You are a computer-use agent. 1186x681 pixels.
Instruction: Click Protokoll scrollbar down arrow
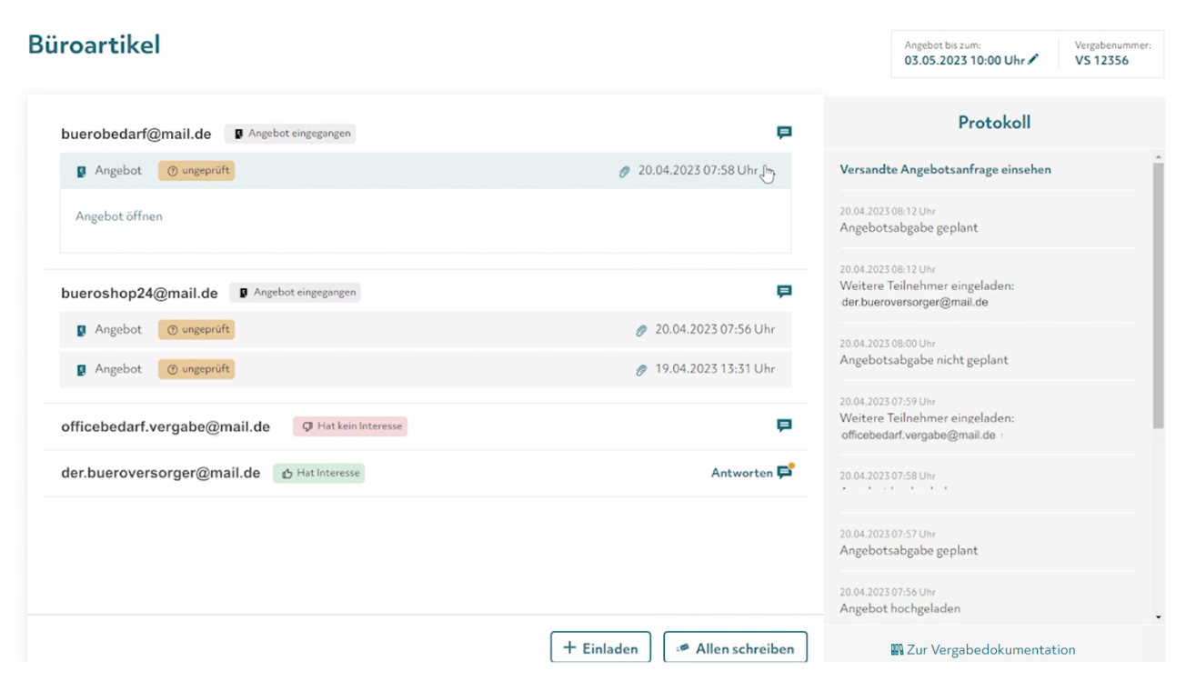(1158, 617)
